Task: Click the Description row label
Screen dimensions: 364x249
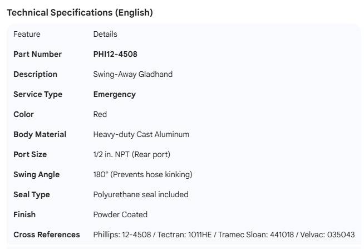Action: click(x=35, y=74)
